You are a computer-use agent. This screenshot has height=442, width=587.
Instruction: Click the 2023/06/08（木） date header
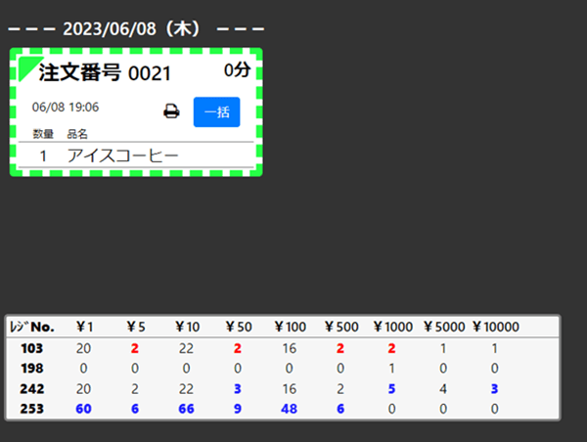[131, 29]
